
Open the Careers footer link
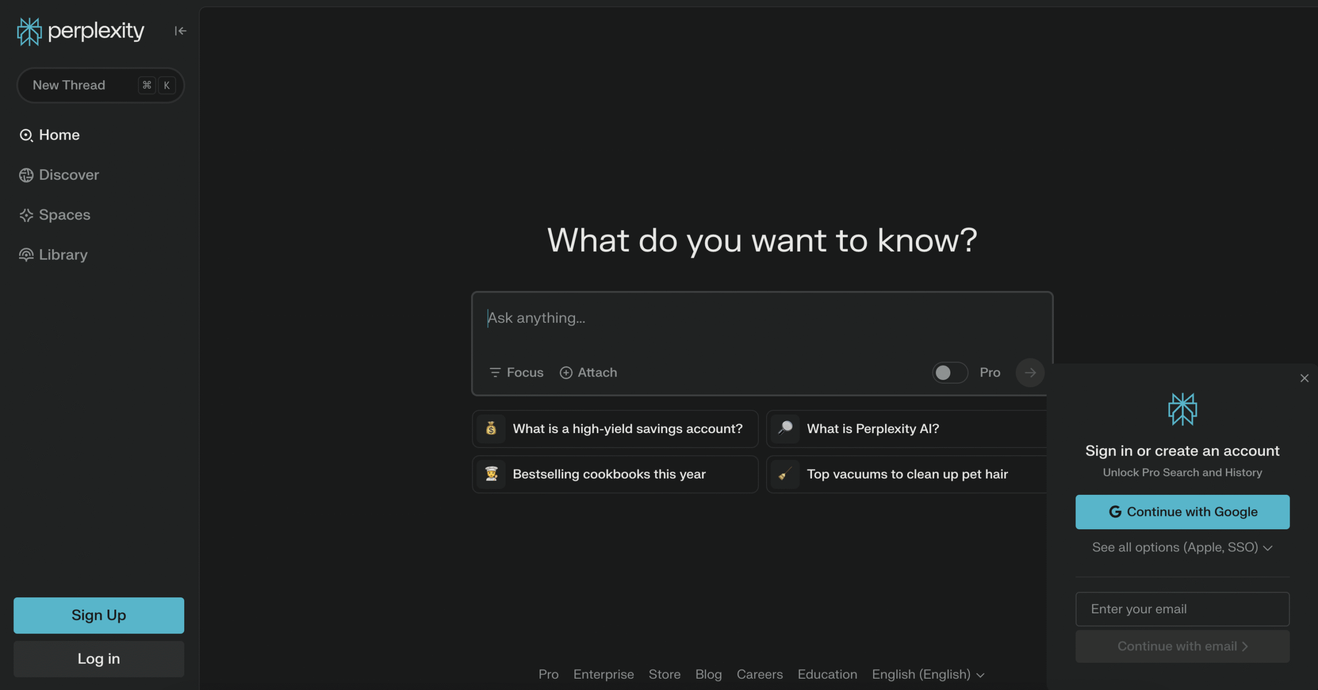(x=759, y=674)
